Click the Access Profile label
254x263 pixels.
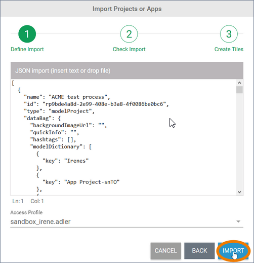click(26, 212)
